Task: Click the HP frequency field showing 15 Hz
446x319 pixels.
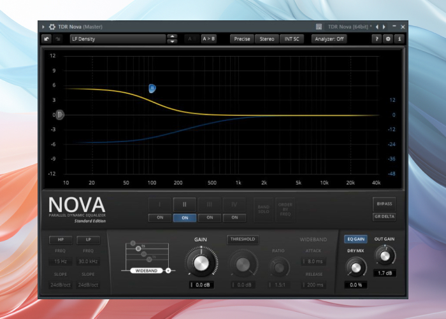Action: (x=61, y=261)
